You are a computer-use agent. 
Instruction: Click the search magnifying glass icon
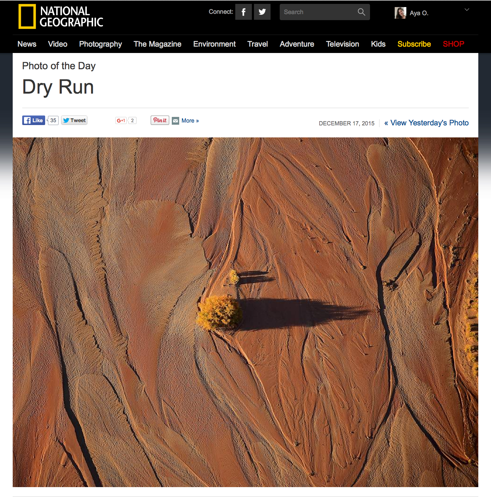[x=361, y=12]
